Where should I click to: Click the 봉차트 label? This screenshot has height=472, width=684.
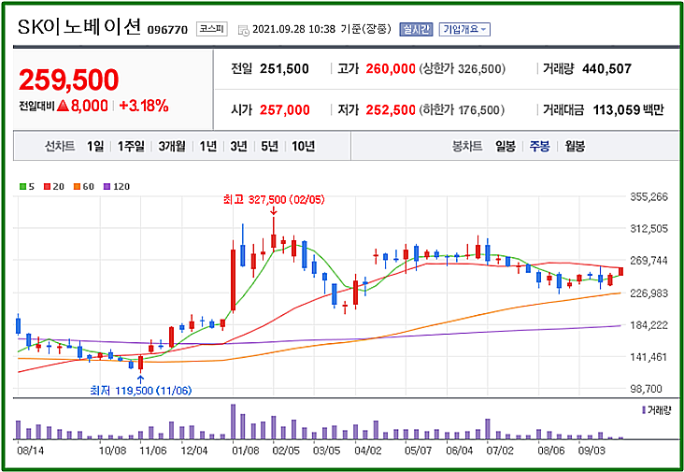point(467,146)
